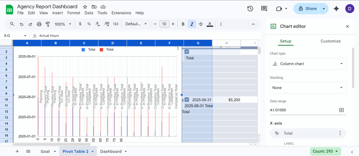Click the grid icon beside Data range

[x=341, y=110]
